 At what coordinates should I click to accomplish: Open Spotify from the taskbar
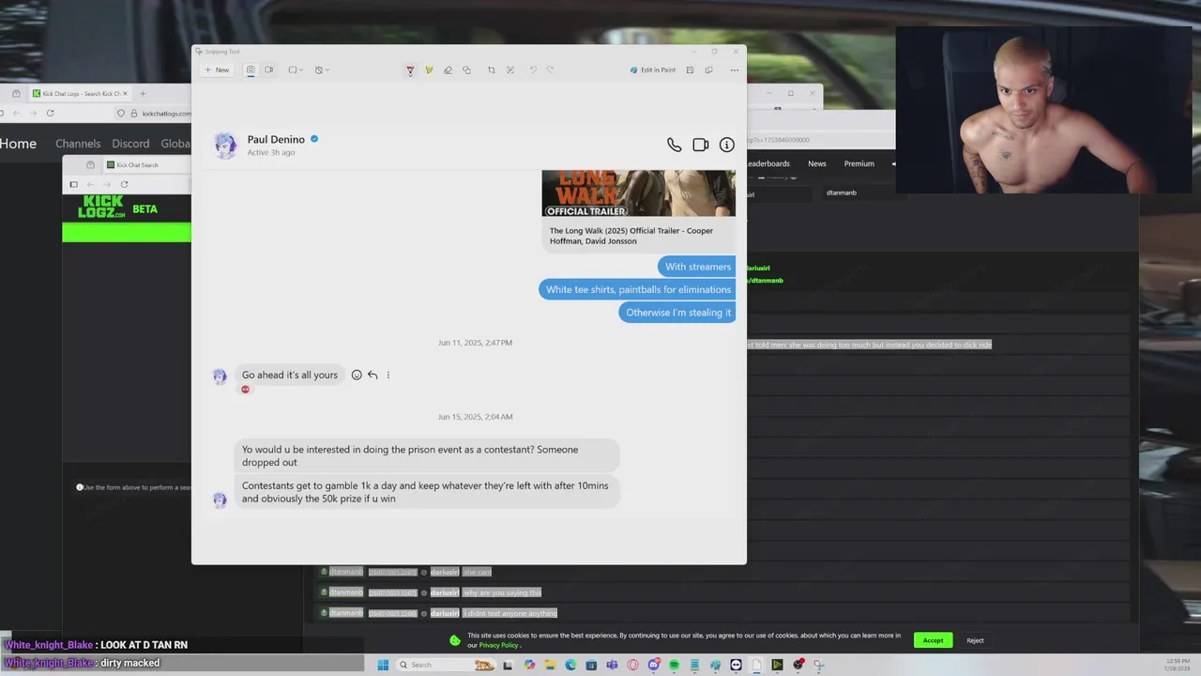click(674, 665)
